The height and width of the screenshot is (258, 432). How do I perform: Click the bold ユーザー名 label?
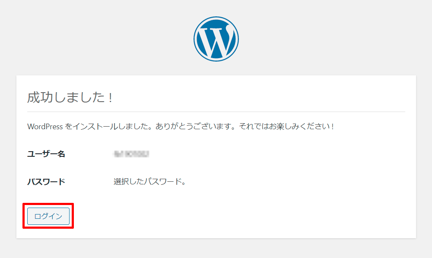(46, 154)
